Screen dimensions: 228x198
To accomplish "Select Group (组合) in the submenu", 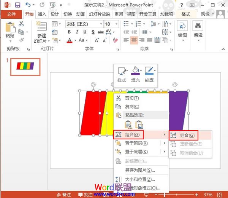I will coord(190,135).
